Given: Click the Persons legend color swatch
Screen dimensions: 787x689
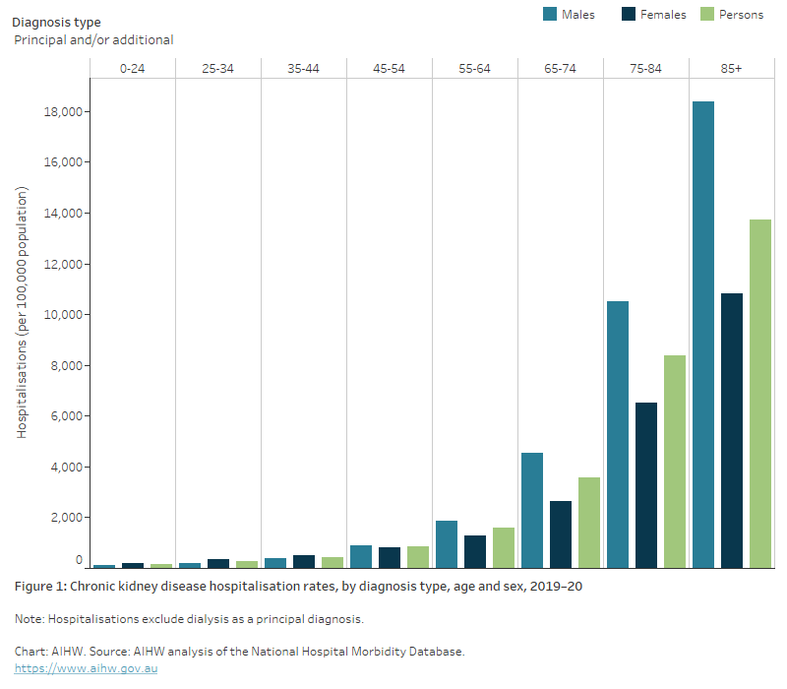Looking at the screenshot, I should click(x=707, y=14).
